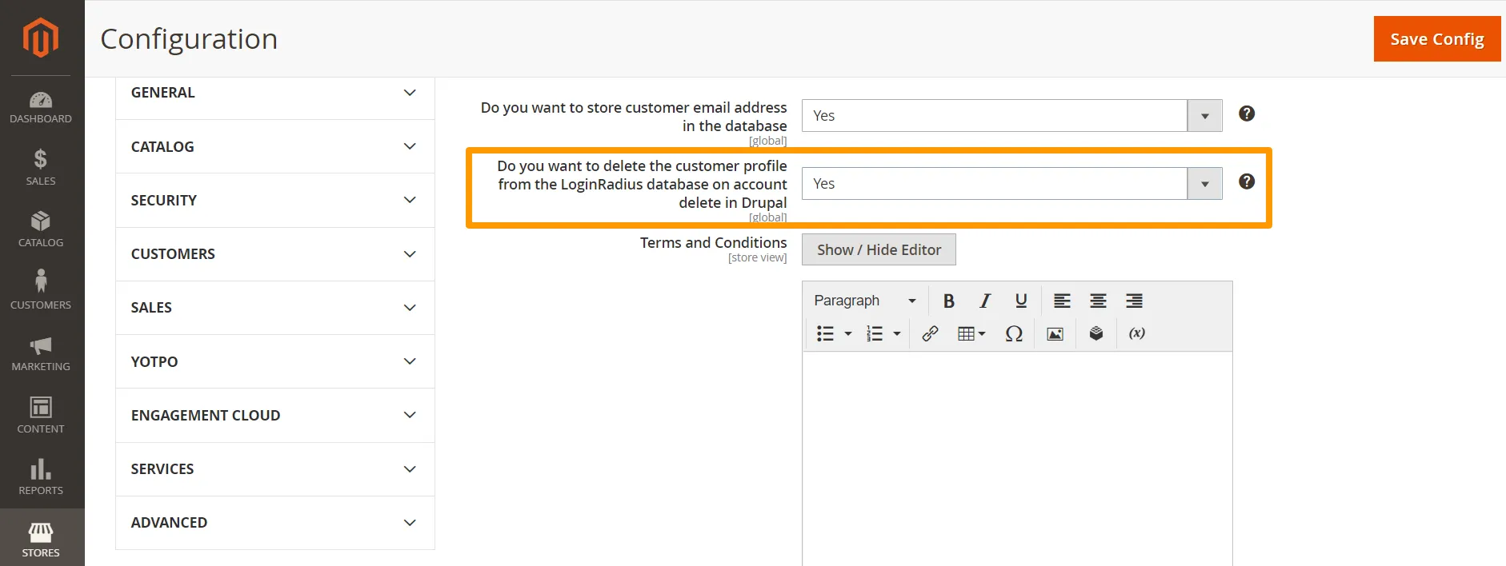Click the Bold formatting icon
Image resolution: width=1506 pixels, height=566 pixels.
pyautogui.click(x=948, y=301)
